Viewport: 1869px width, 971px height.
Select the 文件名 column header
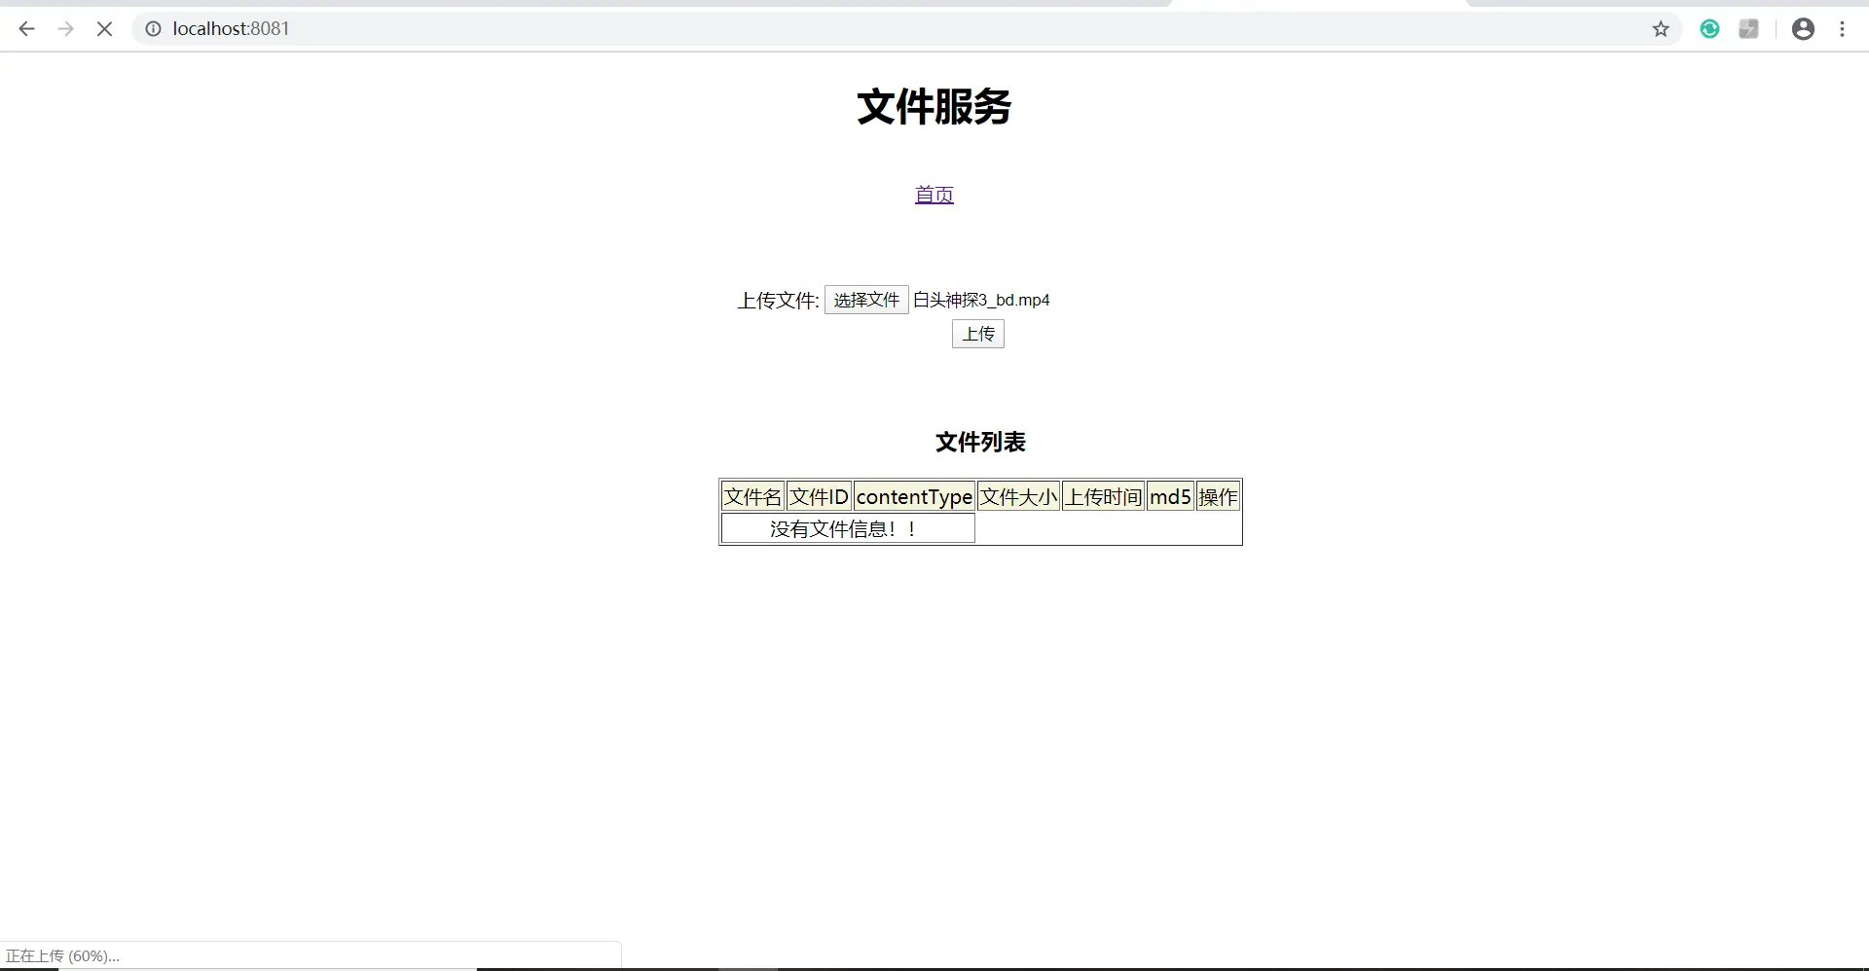click(751, 496)
